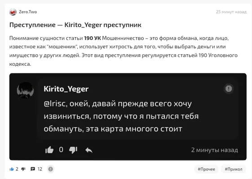252x179 pixels.
Task: Click the Kirito_Yeger username in the comment
Action: click(x=66, y=89)
